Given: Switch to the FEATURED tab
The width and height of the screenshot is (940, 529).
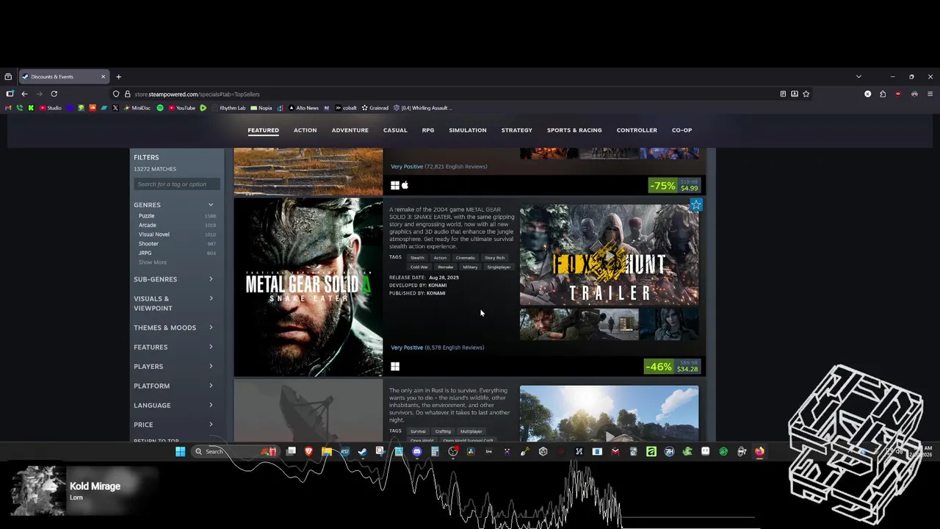Looking at the screenshot, I should coord(263,130).
